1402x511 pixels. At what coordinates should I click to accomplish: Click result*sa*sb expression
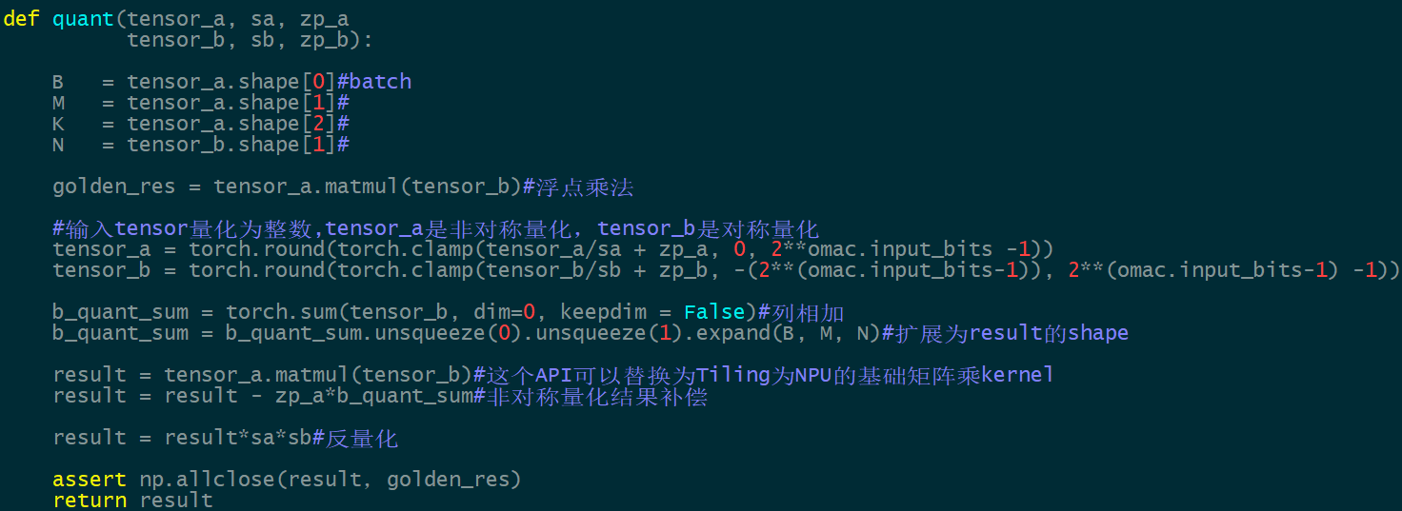tap(238, 438)
